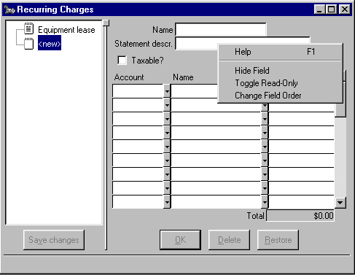
Task: Click the last row's amount cell
Action: point(301,202)
